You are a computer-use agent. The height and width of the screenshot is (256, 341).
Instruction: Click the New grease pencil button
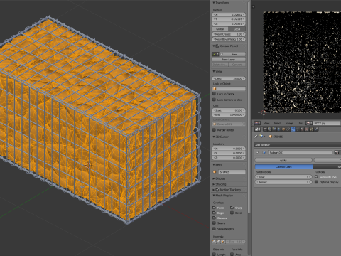point(232,54)
